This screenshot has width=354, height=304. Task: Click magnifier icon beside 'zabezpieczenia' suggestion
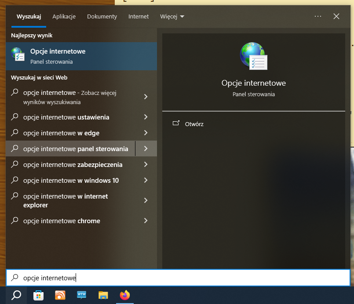click(x=15, y=164)
